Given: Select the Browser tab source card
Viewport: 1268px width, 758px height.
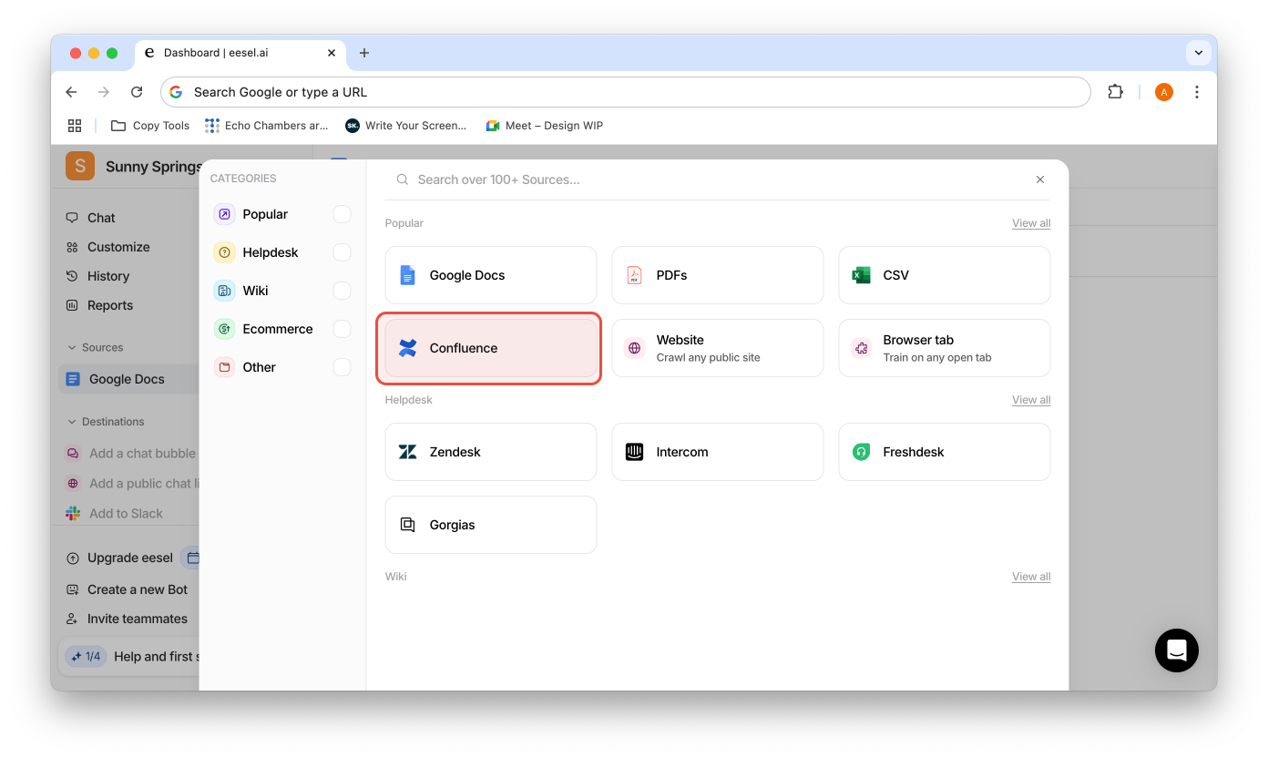Looking at the screenshot, I should (945, 348).
